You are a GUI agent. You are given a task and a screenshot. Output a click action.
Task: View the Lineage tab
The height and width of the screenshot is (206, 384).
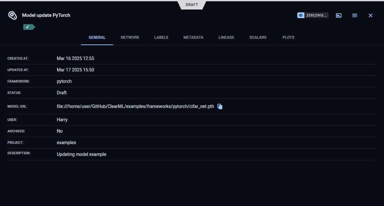tap(226, 37)
